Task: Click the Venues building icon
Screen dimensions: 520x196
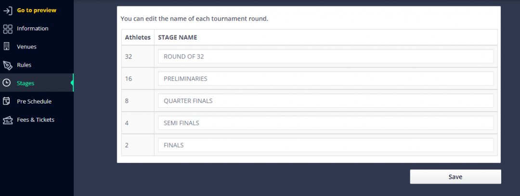Action: (x=6, y=46)
